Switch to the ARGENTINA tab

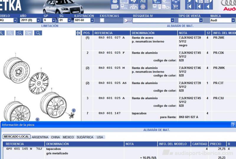(40, 137)
